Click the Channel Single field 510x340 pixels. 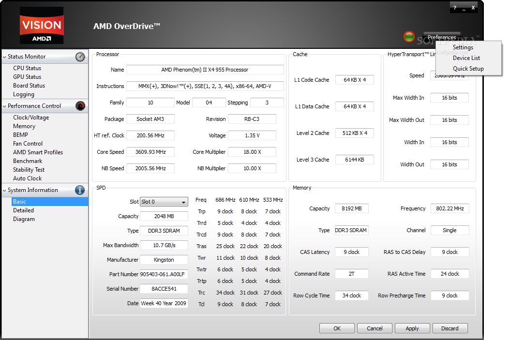point(450,230)
